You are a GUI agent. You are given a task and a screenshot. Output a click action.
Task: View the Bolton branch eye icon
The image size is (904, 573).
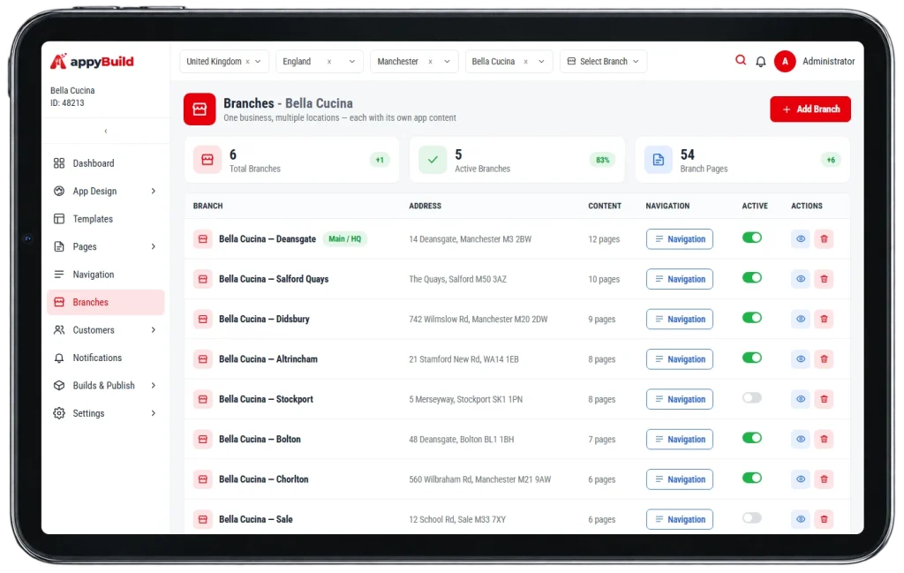point(801,440)
